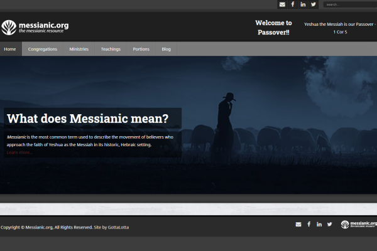Open the footer Twitter icon
Viewport: 377px width, 251px height.
(329, 224)
